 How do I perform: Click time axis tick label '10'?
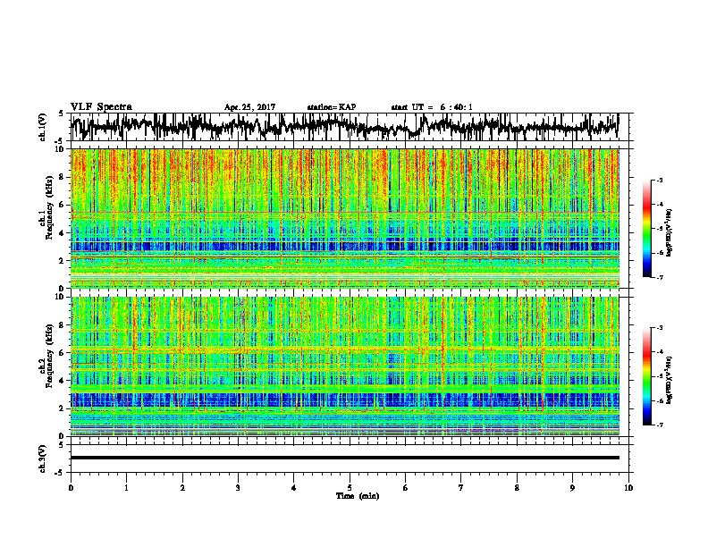[x=628, y=488]
